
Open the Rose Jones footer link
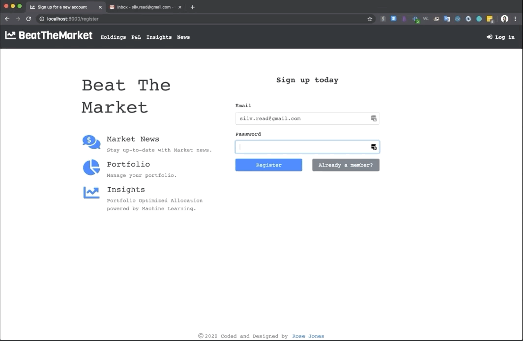308,336
